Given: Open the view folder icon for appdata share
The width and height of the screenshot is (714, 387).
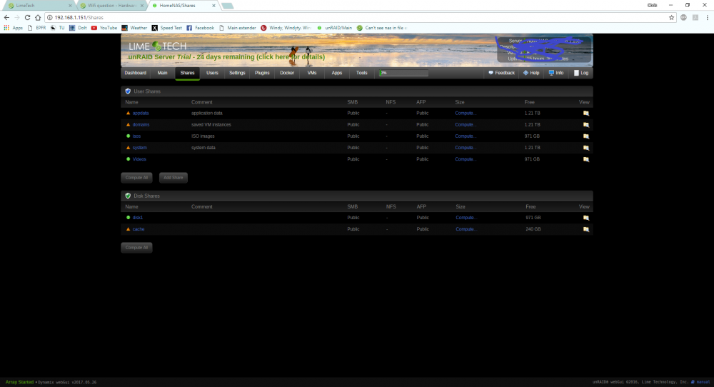Looking at the screenshot, I should point(586,114).
